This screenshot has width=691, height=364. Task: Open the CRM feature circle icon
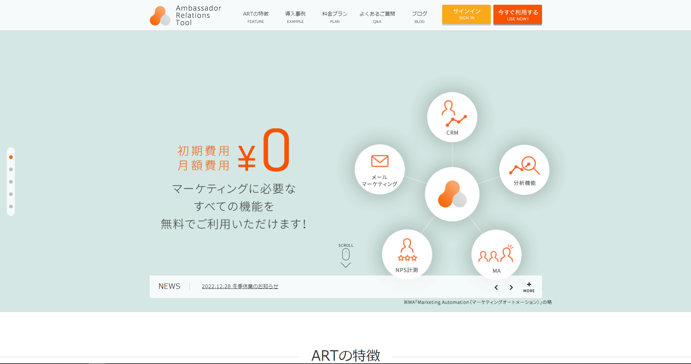pos(452,117)
